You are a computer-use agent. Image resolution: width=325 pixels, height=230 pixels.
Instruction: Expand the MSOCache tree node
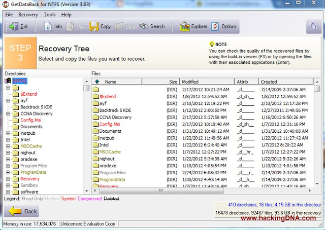[8, 146]
